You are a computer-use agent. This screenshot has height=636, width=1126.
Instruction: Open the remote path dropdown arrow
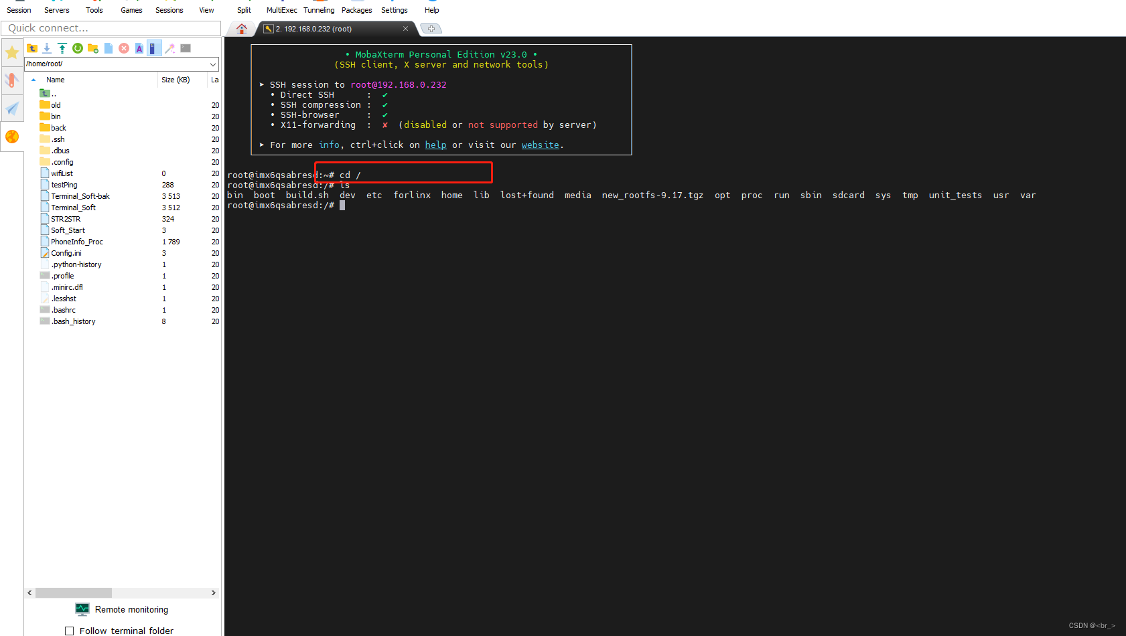point(213,64)
